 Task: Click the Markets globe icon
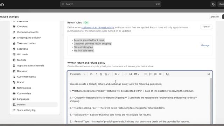point(14,60)
